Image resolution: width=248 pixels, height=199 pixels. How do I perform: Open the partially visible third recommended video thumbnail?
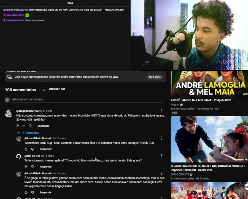pos(209,190)
